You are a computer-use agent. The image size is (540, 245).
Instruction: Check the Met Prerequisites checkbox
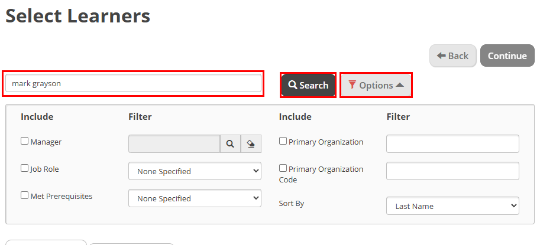(25, 195)
